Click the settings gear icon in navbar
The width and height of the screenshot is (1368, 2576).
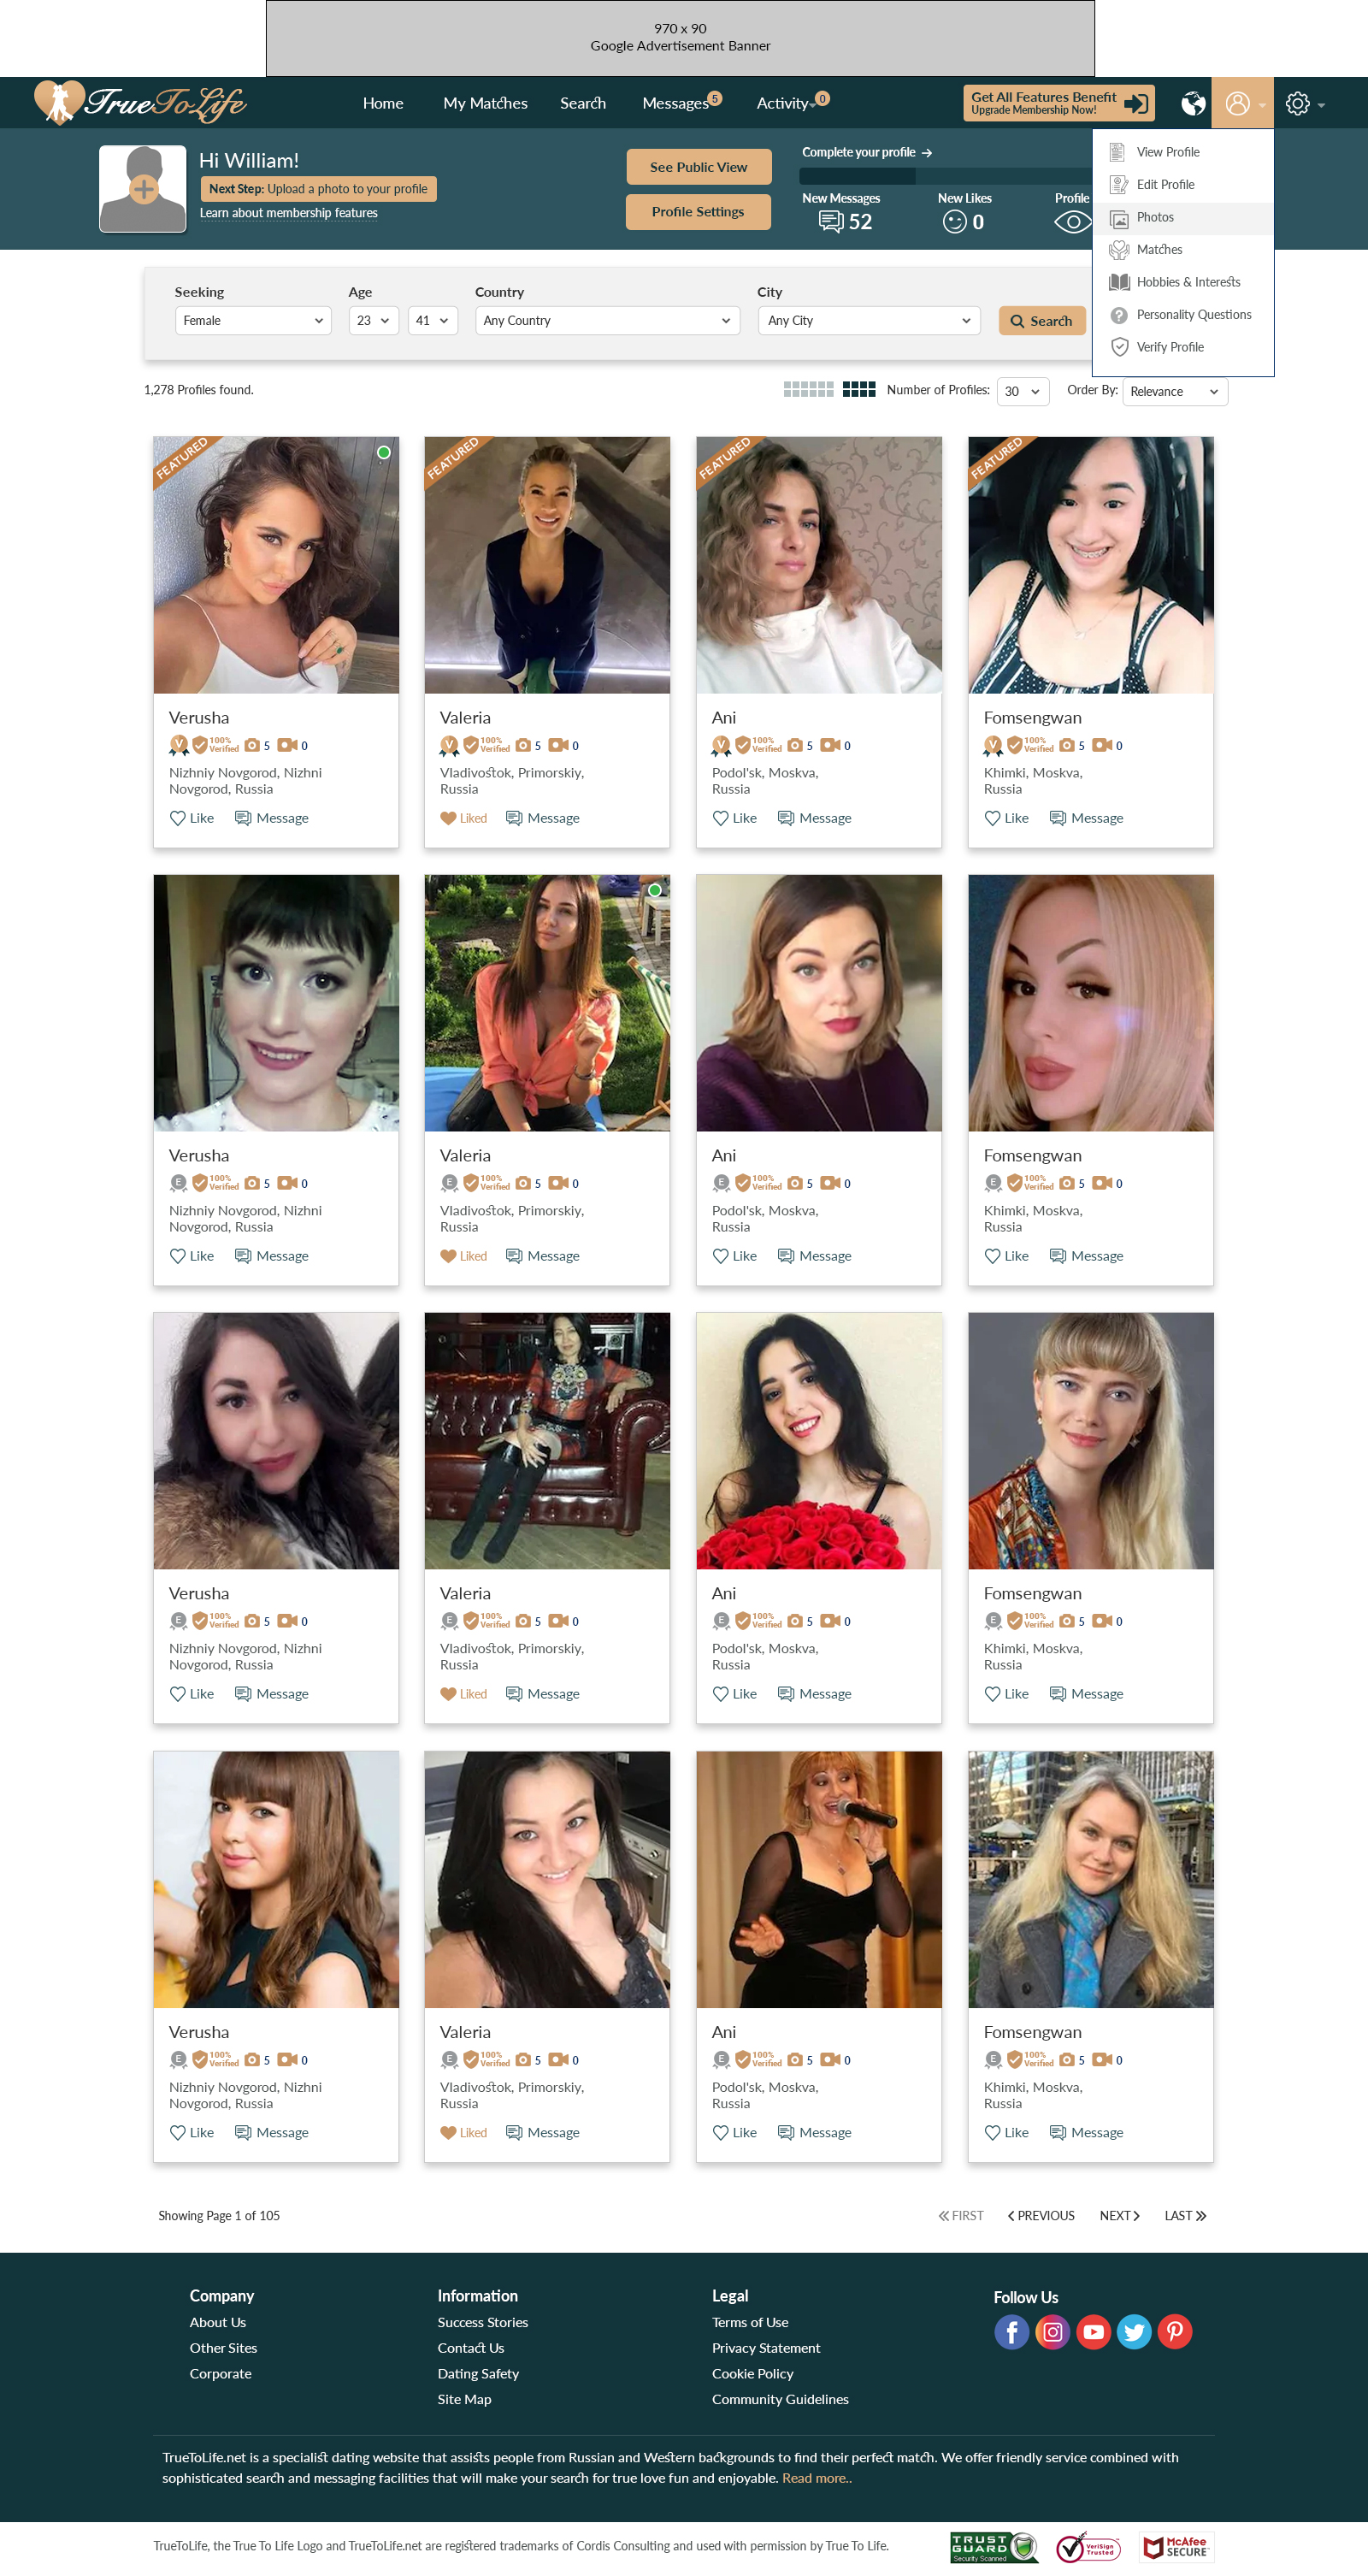1297,103
